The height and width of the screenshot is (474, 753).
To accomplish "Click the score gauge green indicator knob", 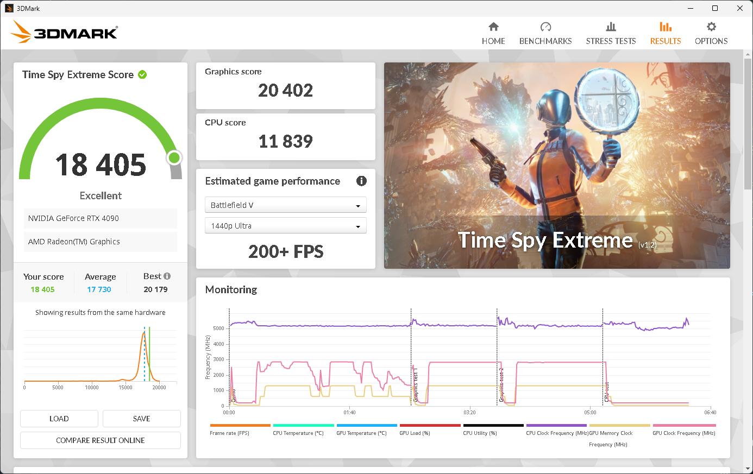I will [174, 158].
